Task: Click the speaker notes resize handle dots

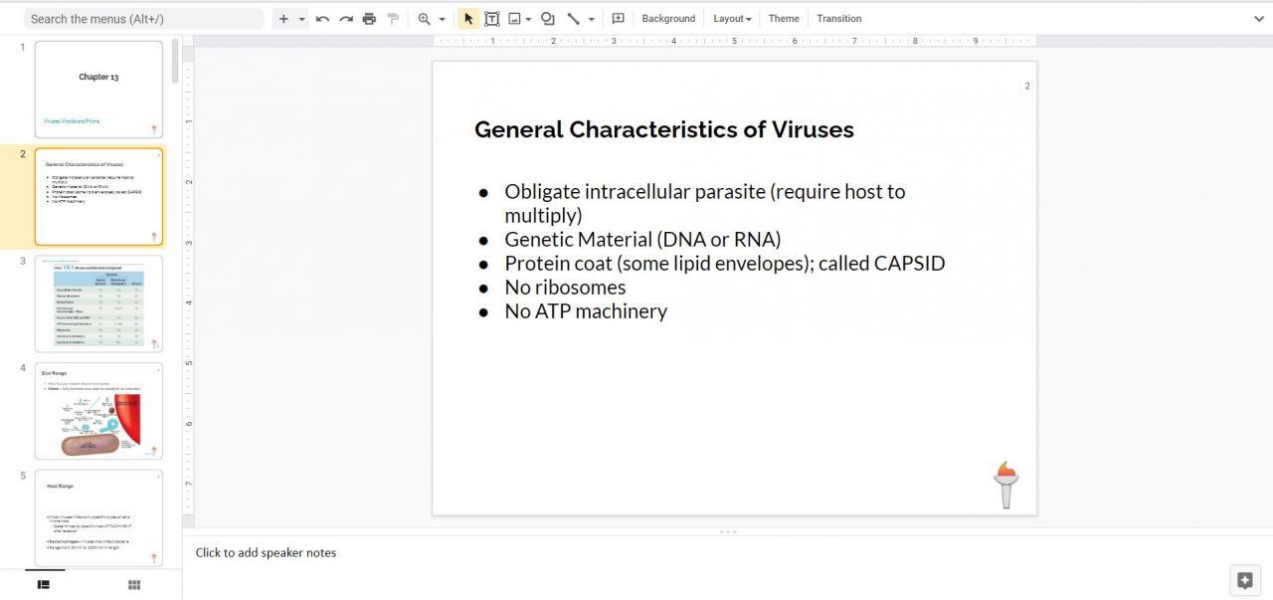Action: [728, 532]
